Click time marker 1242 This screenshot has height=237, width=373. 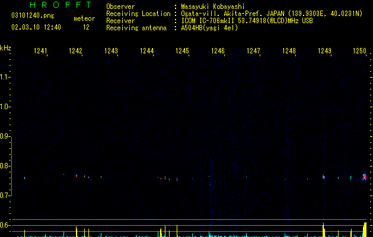coord(75,51)
